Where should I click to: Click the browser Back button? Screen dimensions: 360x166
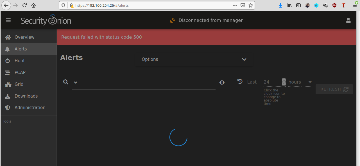[6, 5]
